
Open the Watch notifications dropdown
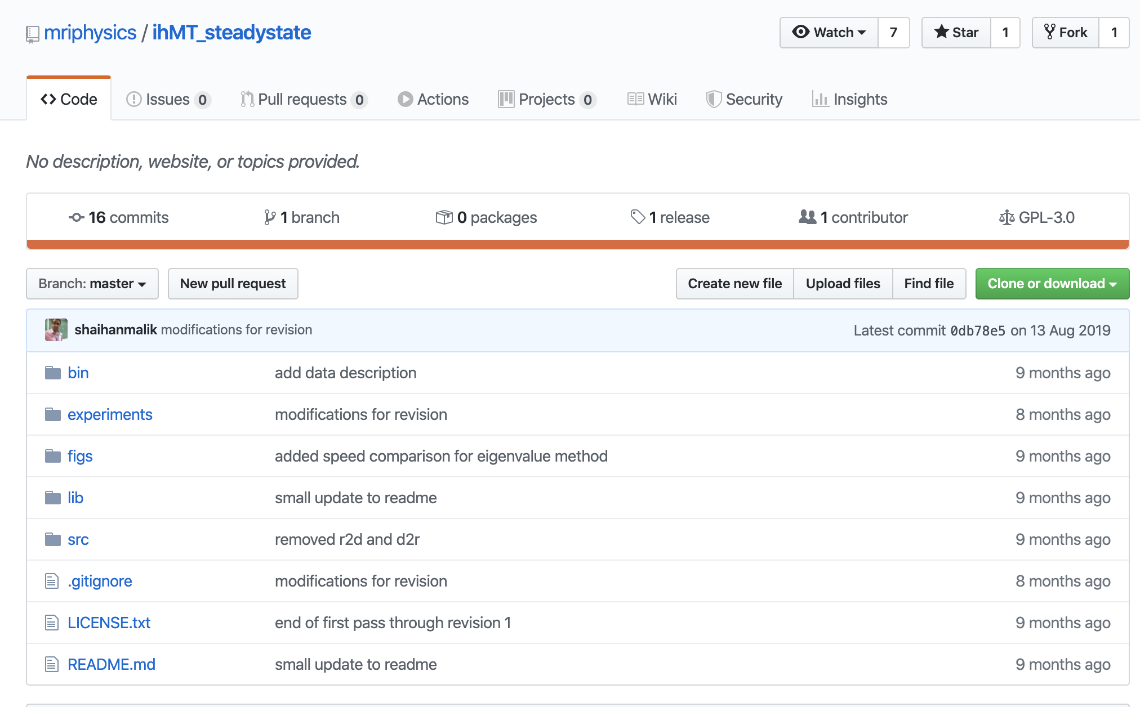pyautogui.click(x=829, y=33)
